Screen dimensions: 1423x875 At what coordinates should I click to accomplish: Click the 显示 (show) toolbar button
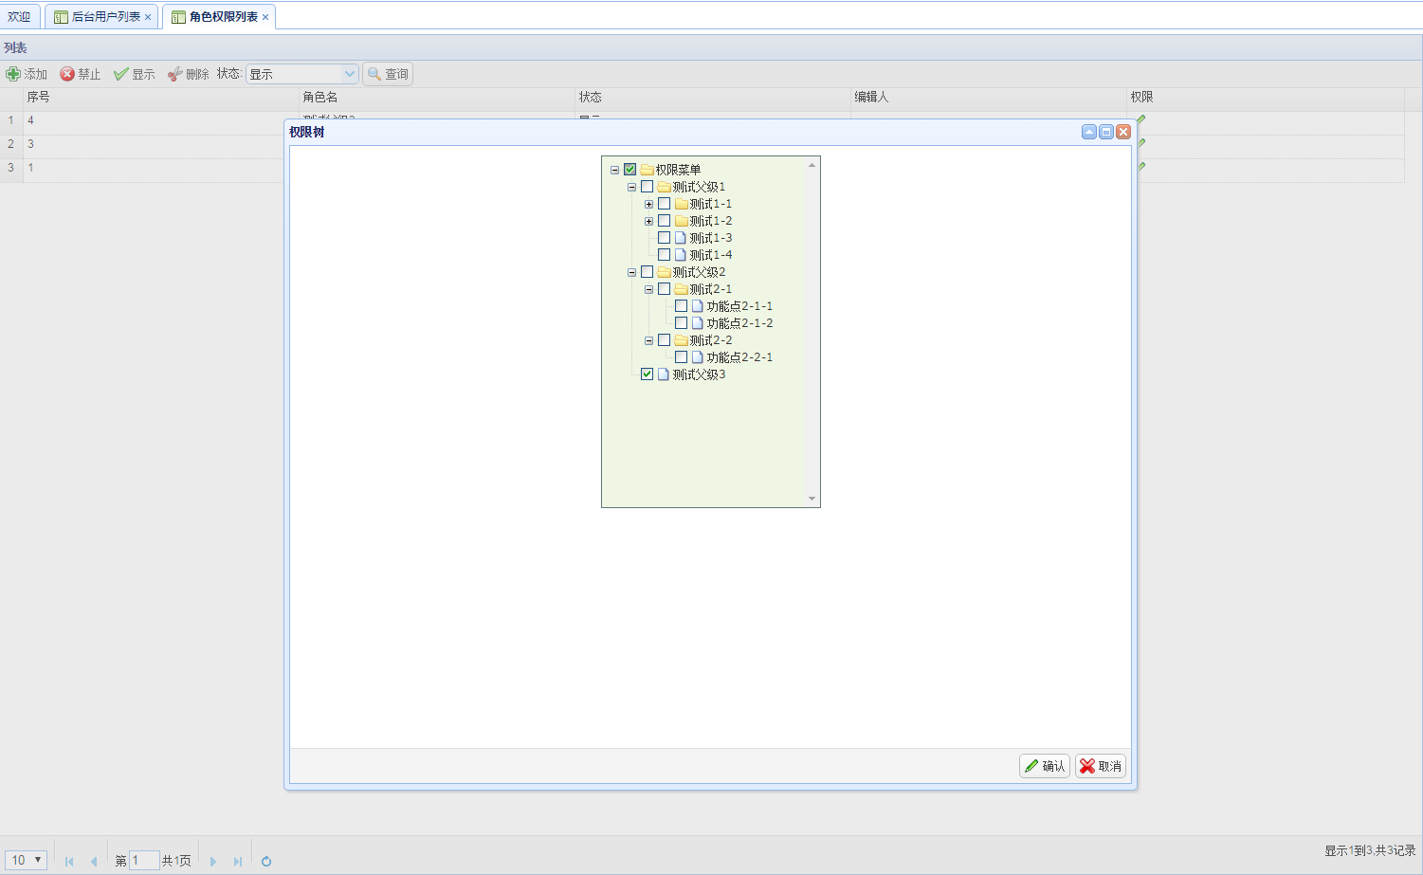coord(135,74)
